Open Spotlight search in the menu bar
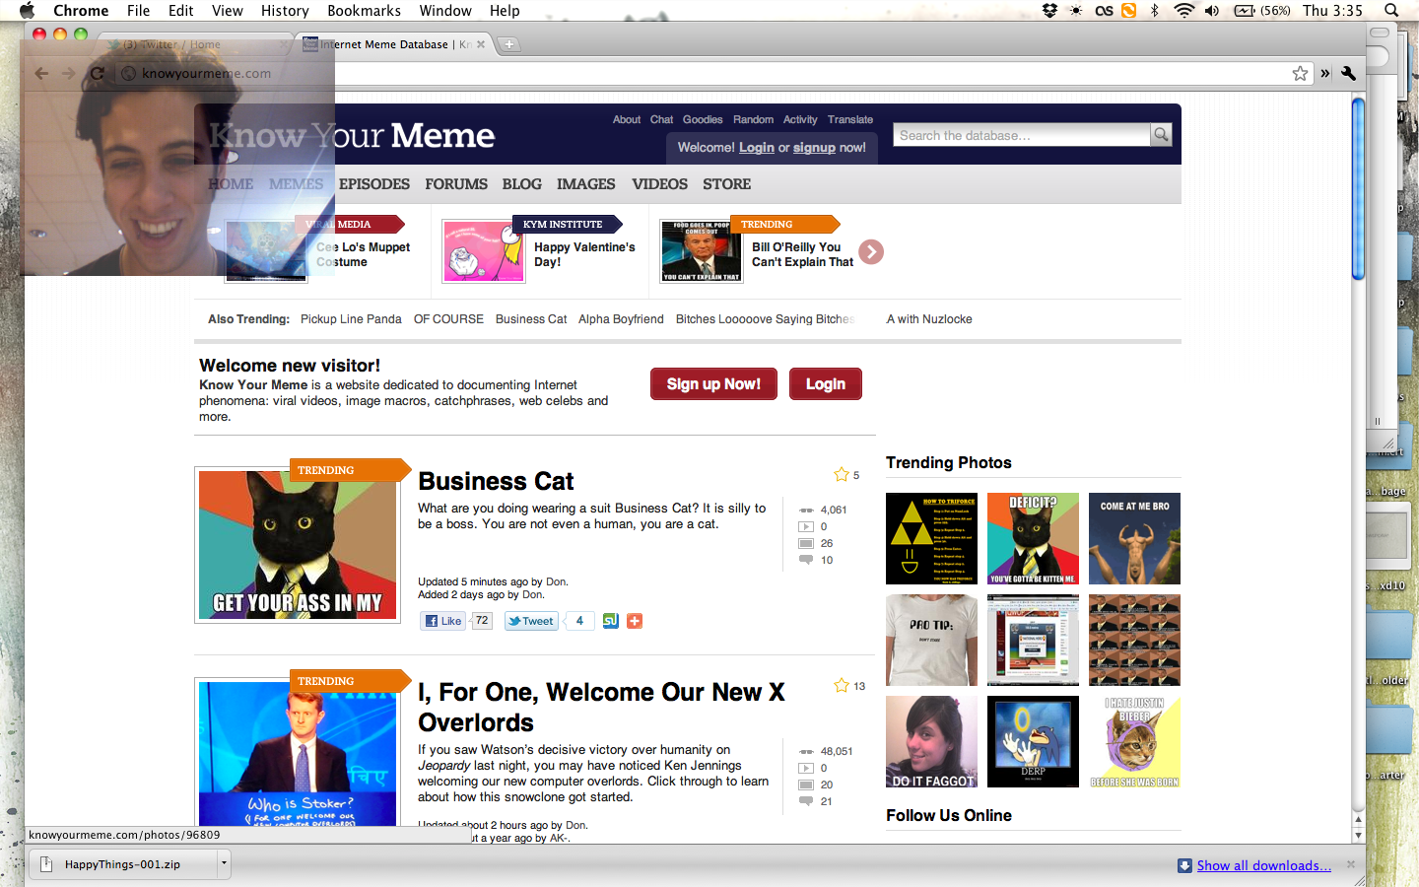This screenshot has width=1419, height=887. (1391, 11)
